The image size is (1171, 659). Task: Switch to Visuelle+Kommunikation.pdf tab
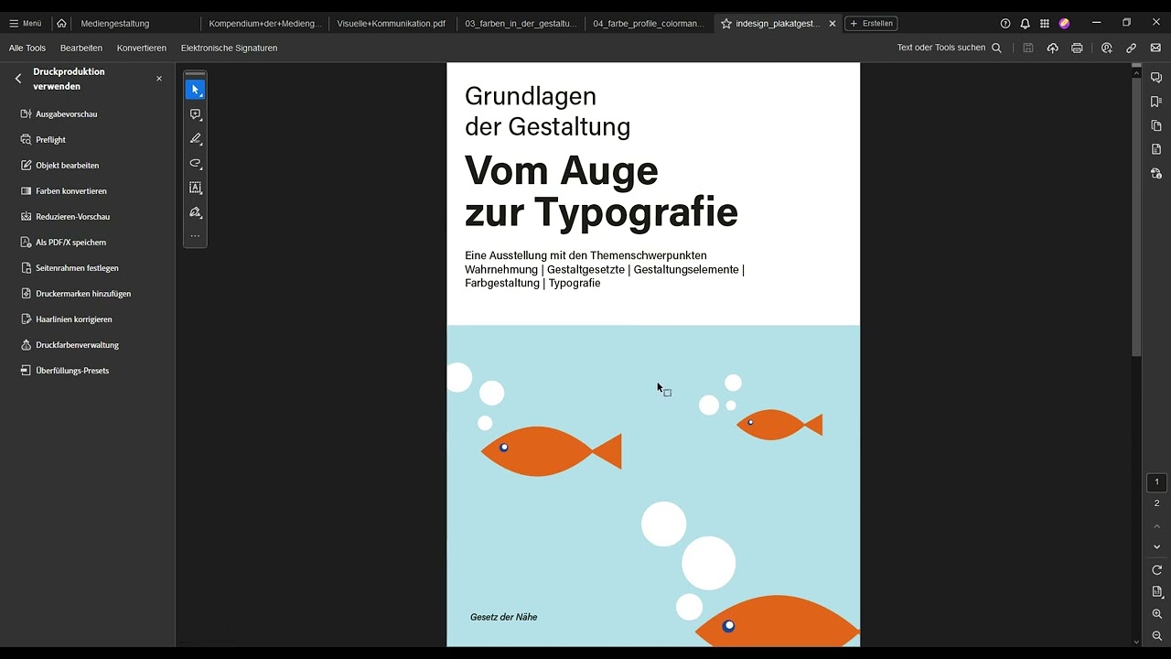[x=392, y=24]
